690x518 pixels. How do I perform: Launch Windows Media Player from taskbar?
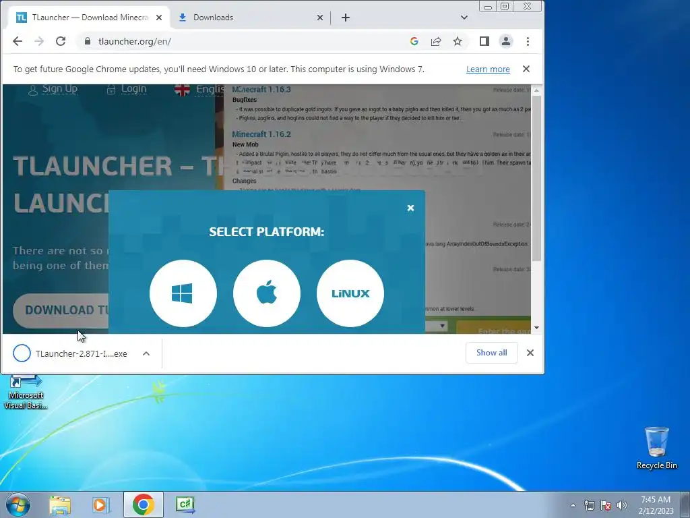pos(101,505)
